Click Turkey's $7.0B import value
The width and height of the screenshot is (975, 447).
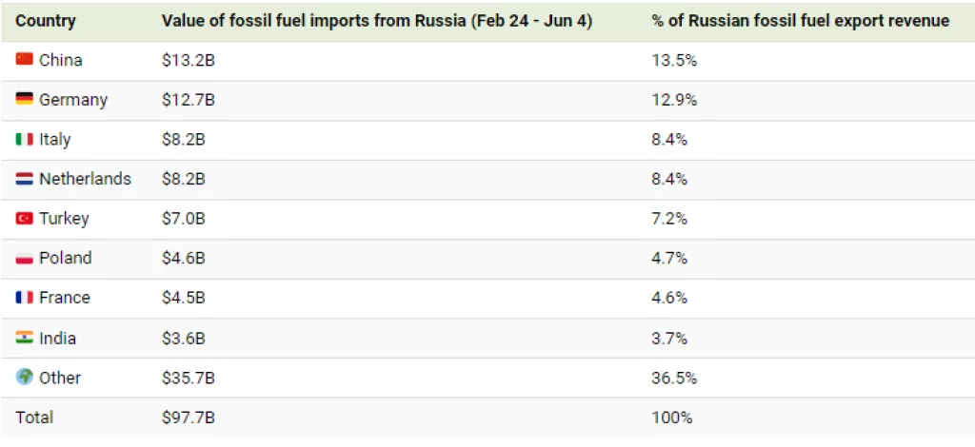click(x=184, y=219)
